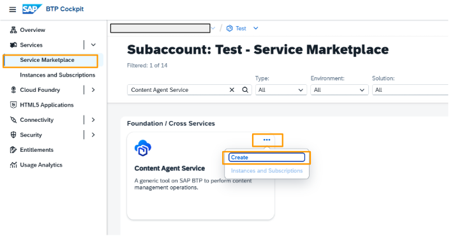This screenshot has width=450, height=236.
Task: Open the global account breadcrumb dropdown arrow
Action: click(x=213, y=29)
